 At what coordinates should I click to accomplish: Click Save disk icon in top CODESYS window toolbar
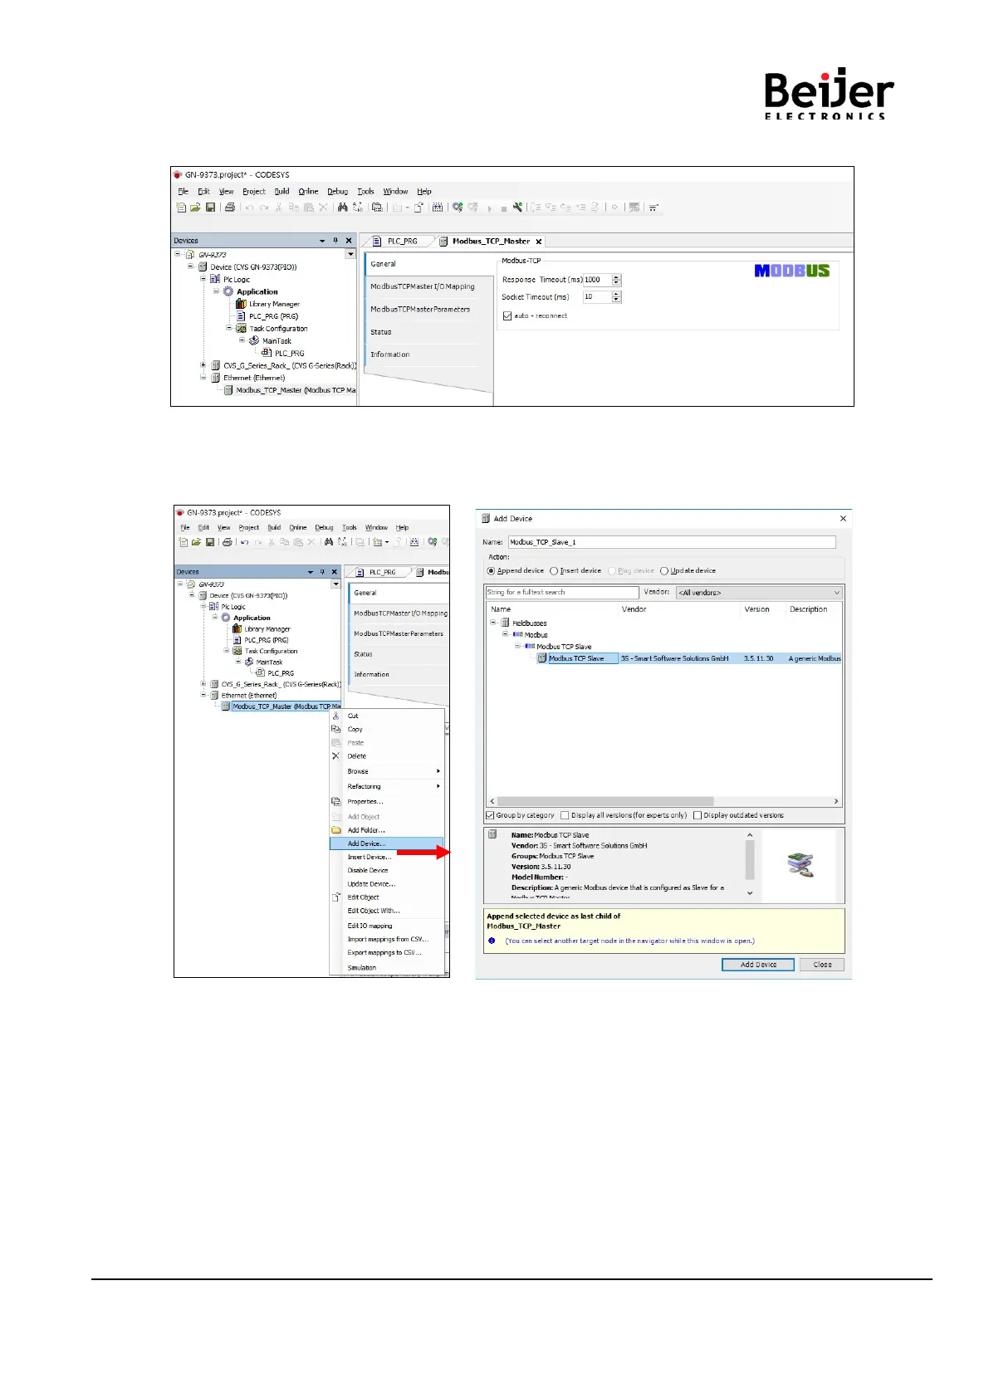210,208
